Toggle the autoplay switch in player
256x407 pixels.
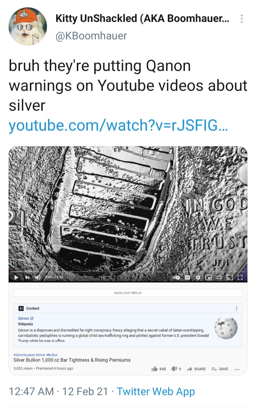(177, 277)
